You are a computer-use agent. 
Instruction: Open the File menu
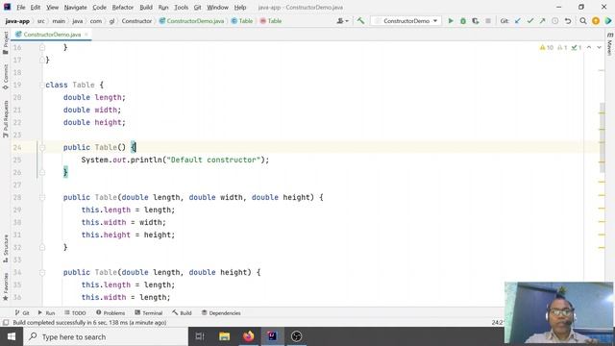pyautogui.click(x=21, y=7)
